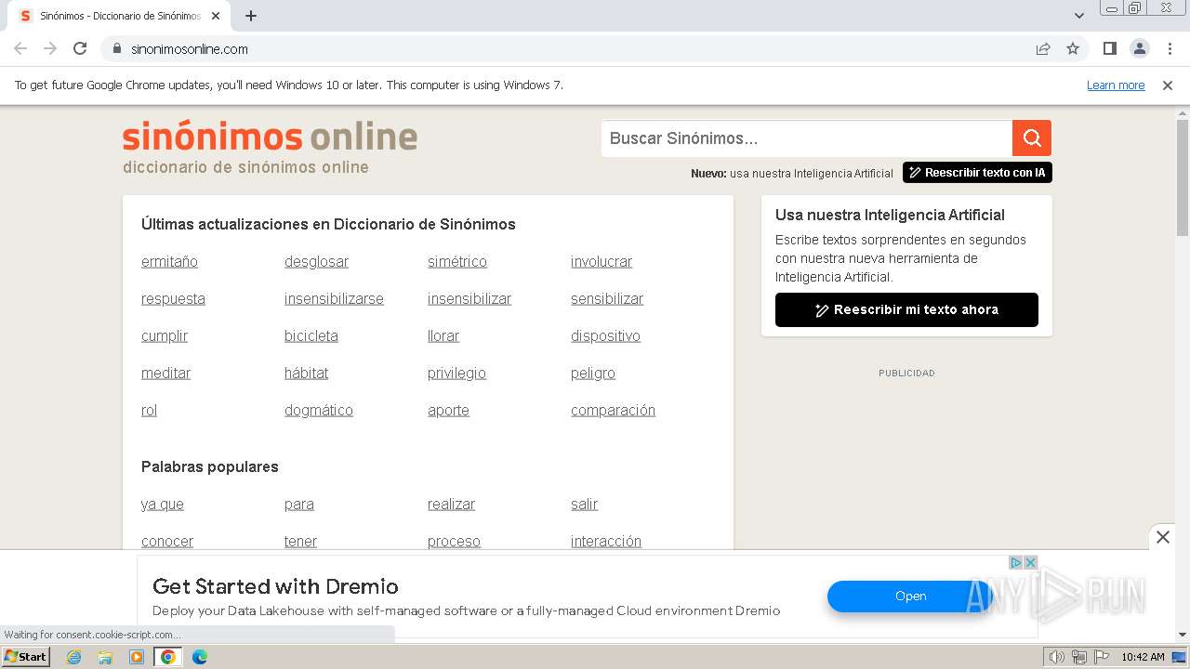Open the word link insensibilizar
The width and height of the screenshot is (1190, 669).
coord(469,299)
